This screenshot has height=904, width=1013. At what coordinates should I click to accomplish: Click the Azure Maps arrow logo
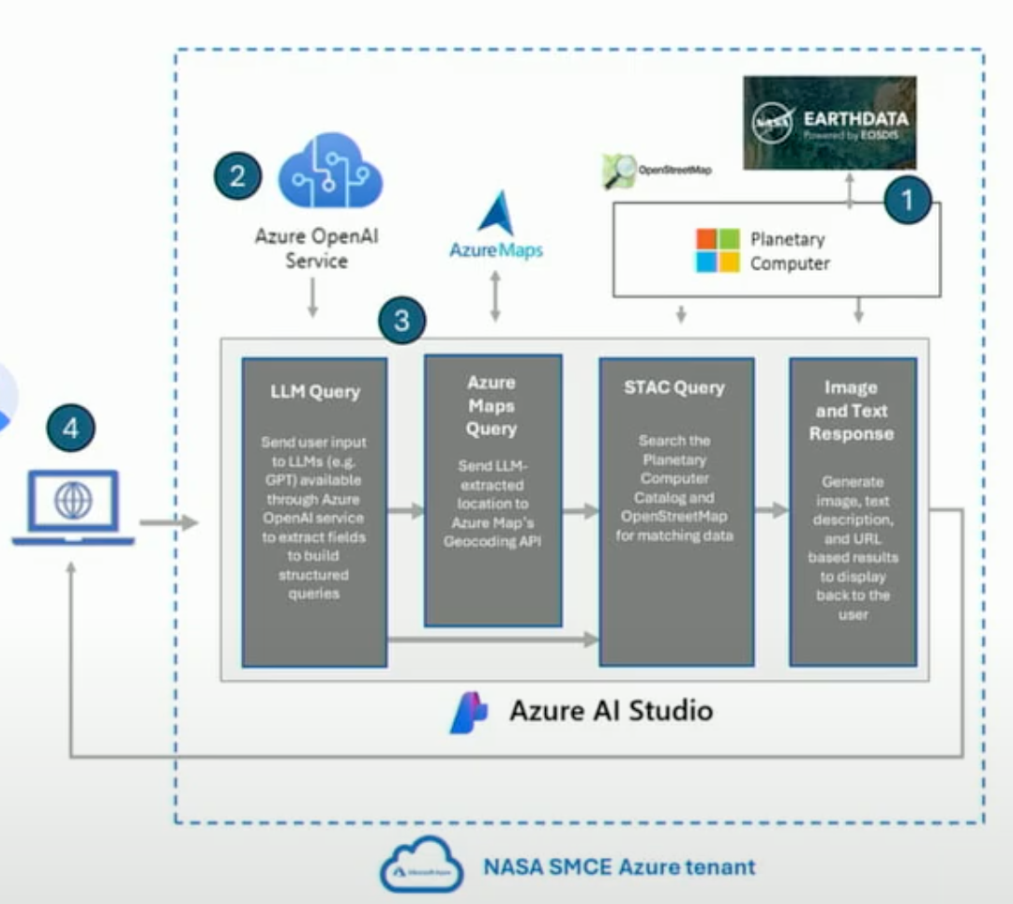[x=495, y=214]
